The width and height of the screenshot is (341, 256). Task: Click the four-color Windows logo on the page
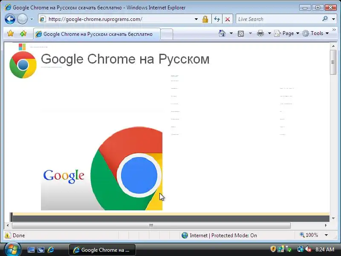22,47
